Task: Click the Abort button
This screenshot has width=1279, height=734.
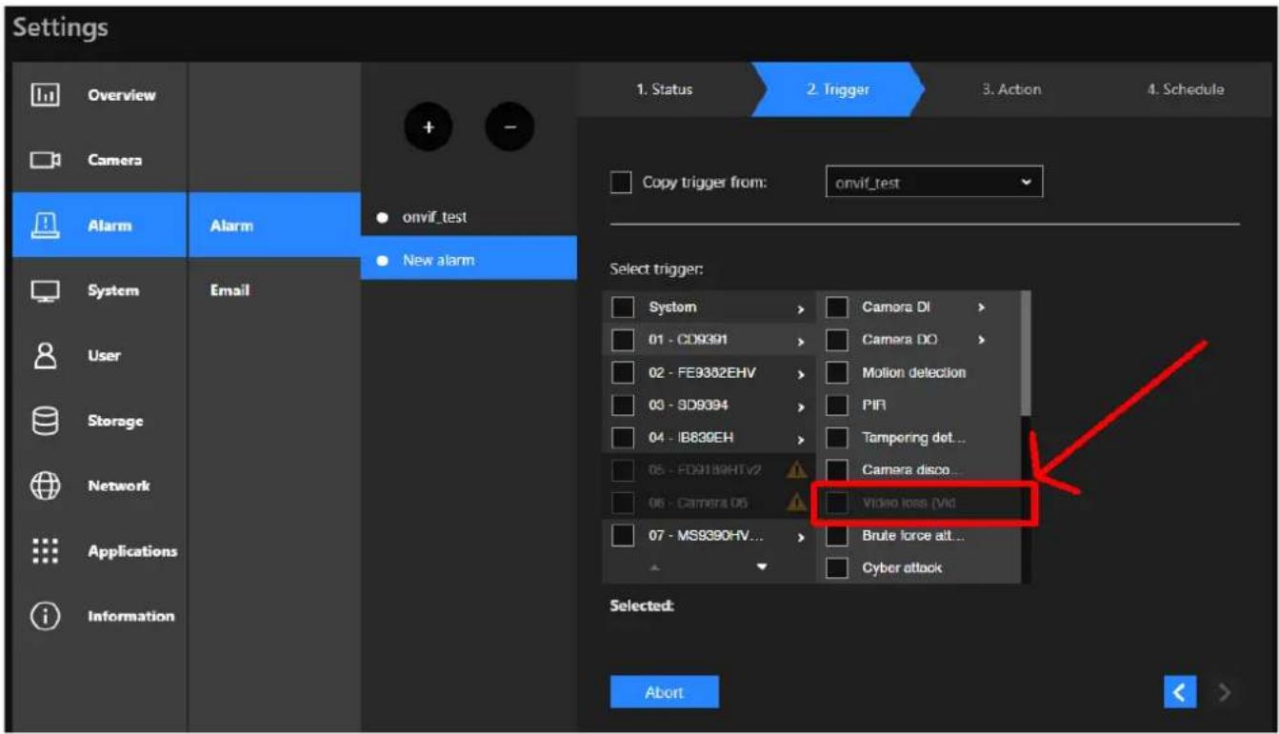Action: tap(664, 692)
